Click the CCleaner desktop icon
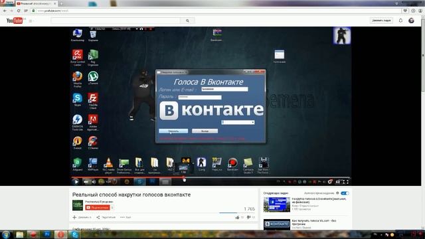 (x=93, y=143)
